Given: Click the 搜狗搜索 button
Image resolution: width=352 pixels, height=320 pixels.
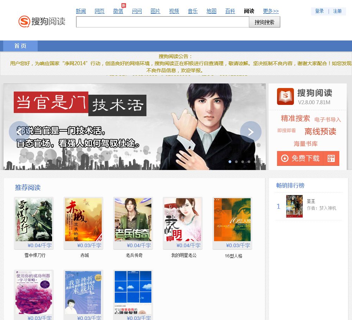Looking at the screenshot, I should [264, 22].
